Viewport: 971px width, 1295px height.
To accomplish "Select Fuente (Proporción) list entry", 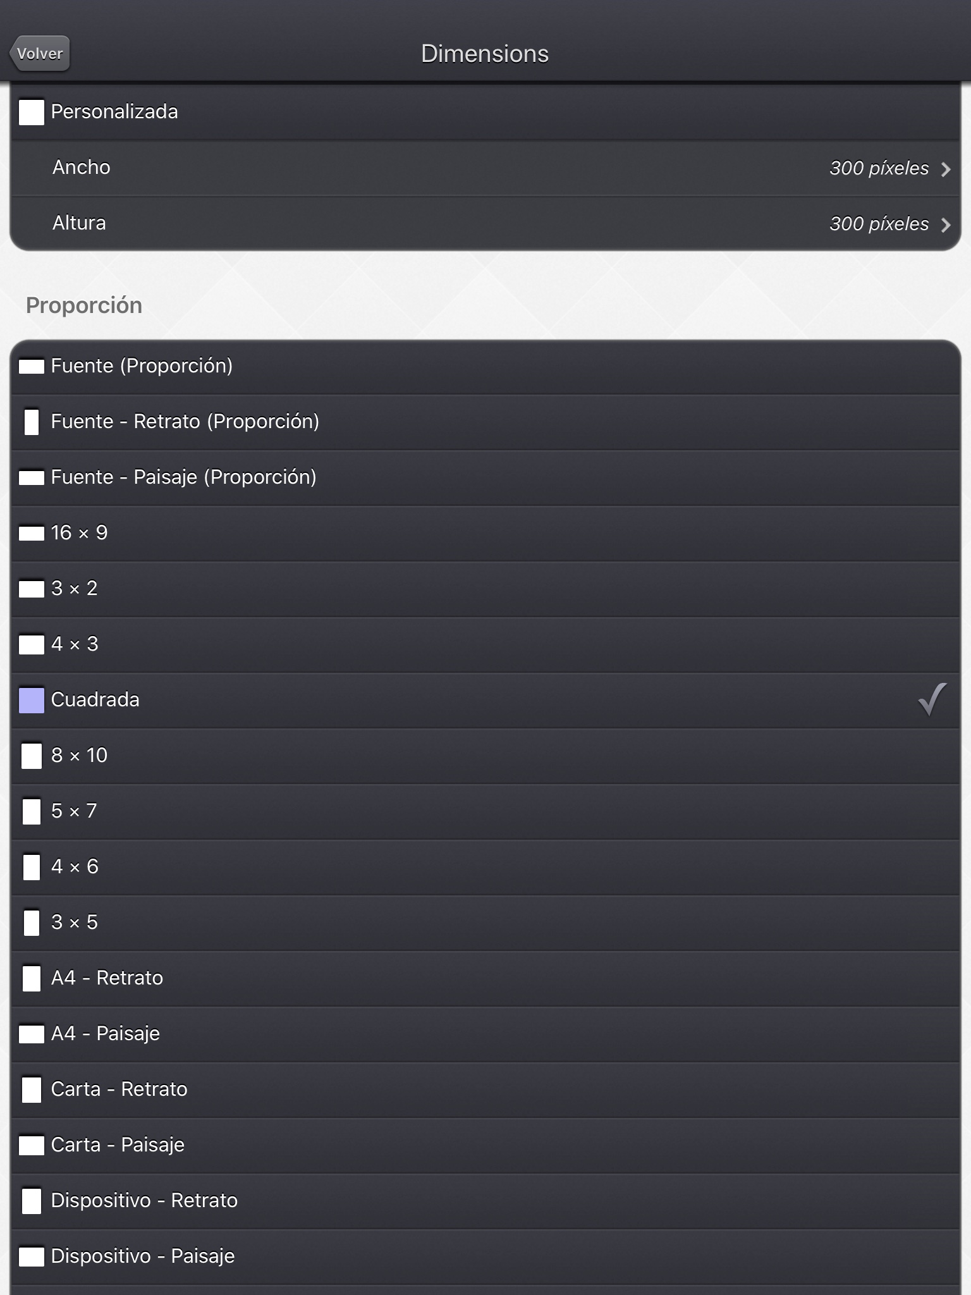I will (x=142, y=366).
